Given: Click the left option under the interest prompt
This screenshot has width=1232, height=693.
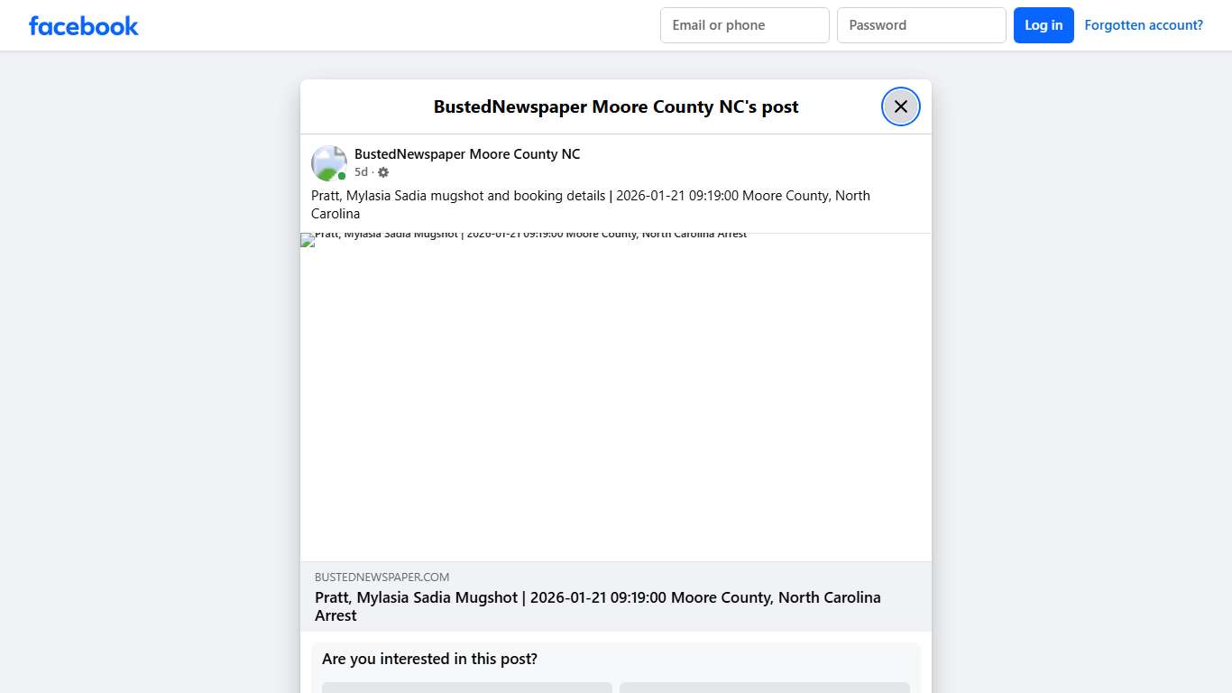Looking at the screenshot, I should pos(466,688).
